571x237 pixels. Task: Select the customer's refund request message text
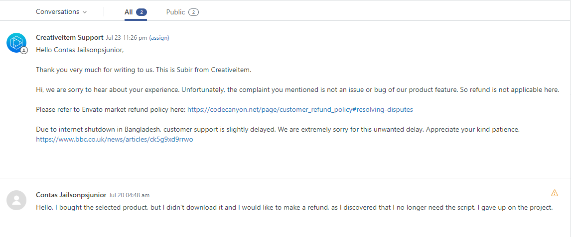pyautogui.click(x=294, y=208)
